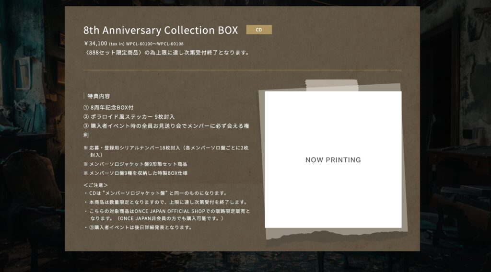The width and height of the screenshot is (491, 272).
Task: Click the 特典内容 section heading
Action: pos(99,96)
